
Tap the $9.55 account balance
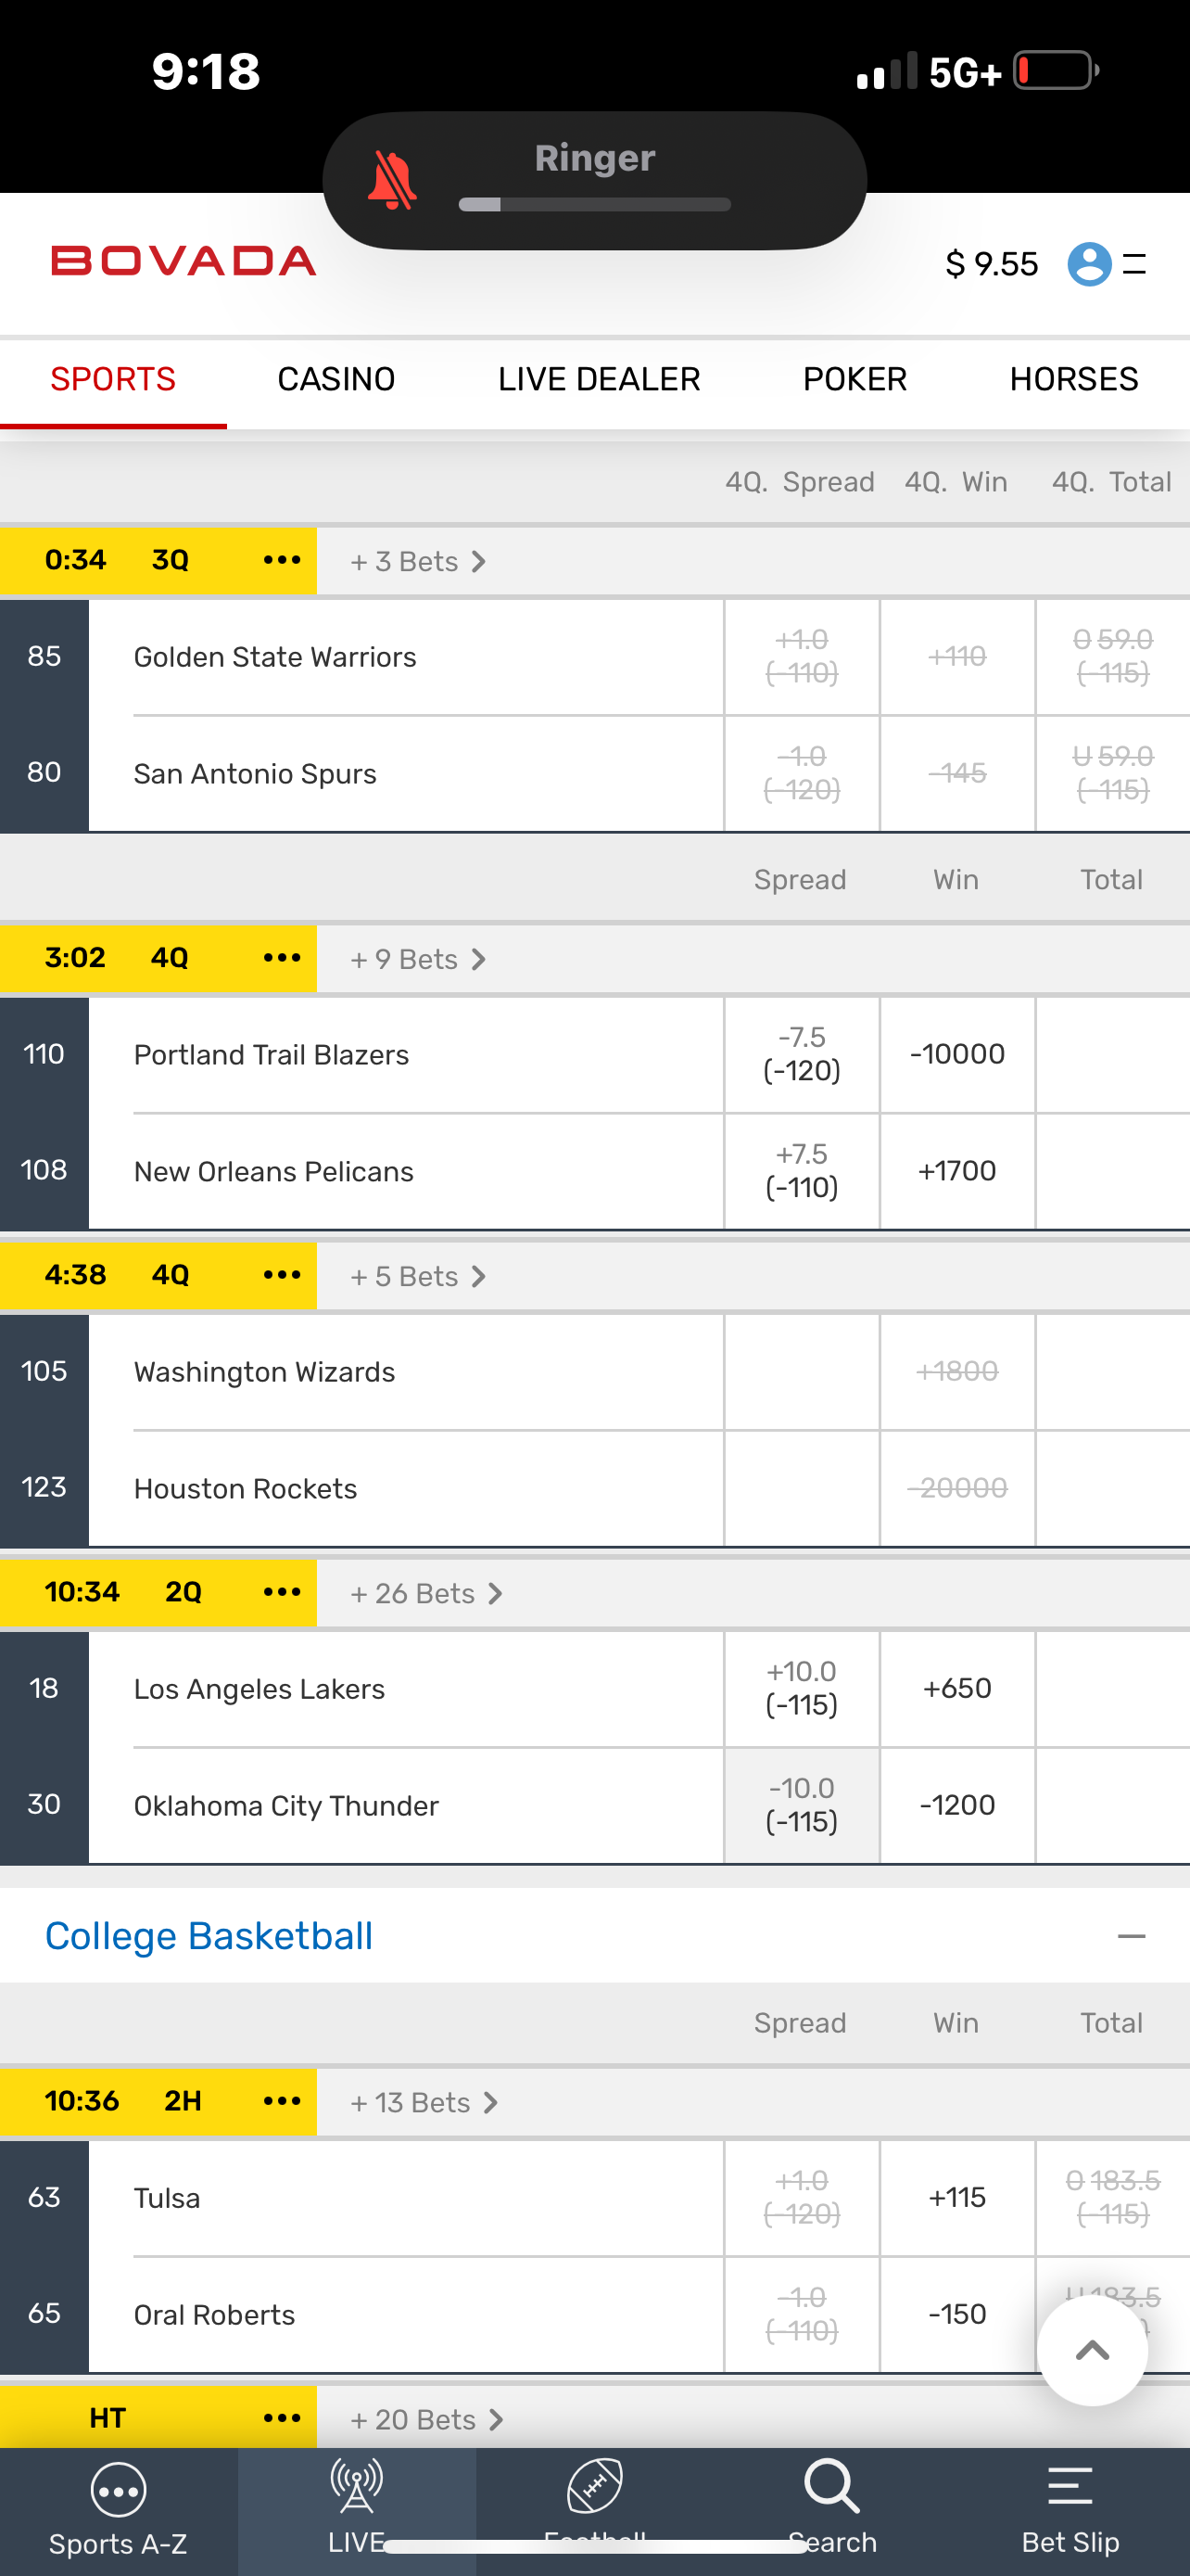[x=991, y=264]
